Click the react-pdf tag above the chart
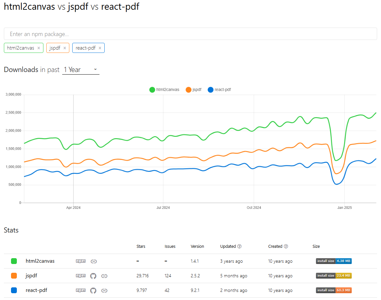The image size is (381, 300). [86, 48]
